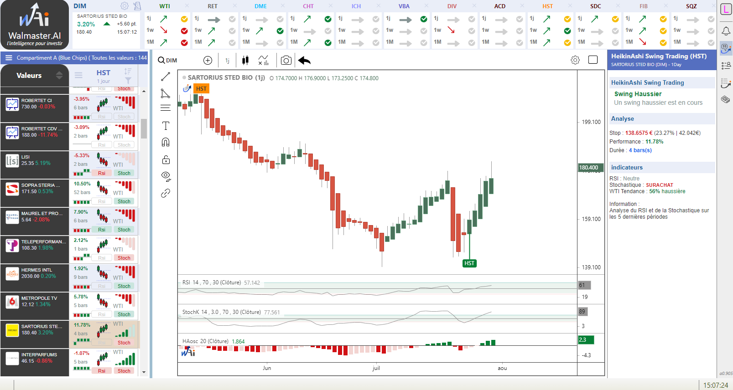Sort the Valeurs column
The image size is (733, 390).
(x=59, y=76)
